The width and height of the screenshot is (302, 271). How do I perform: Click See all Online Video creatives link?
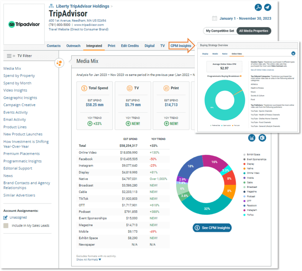point(262,70)
